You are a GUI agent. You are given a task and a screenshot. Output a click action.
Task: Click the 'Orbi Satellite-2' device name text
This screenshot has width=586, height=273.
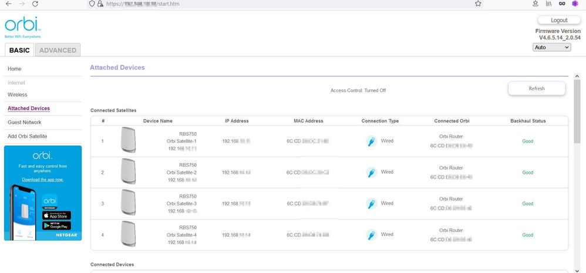coord(181,173)
